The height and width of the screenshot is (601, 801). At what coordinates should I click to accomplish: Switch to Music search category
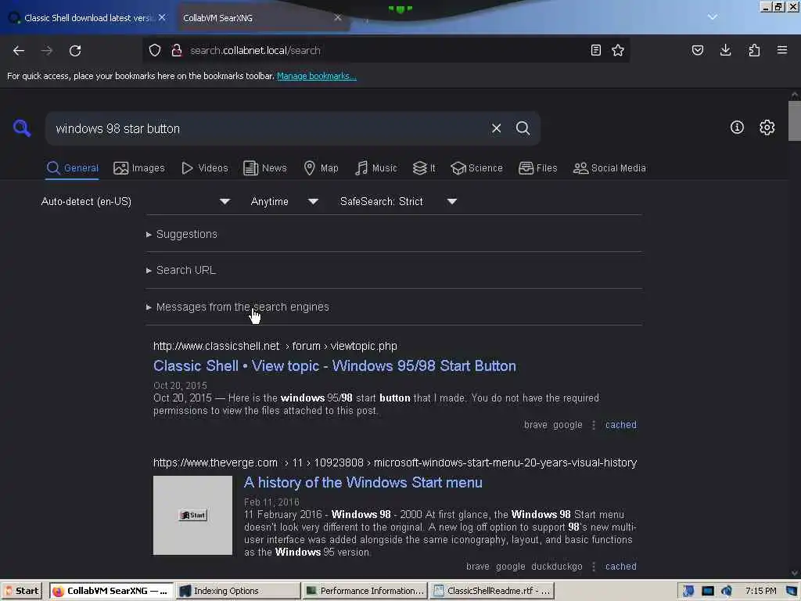click(x=376, y=168)
